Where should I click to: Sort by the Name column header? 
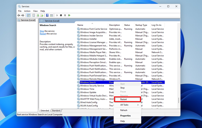(x=92, y=25)
